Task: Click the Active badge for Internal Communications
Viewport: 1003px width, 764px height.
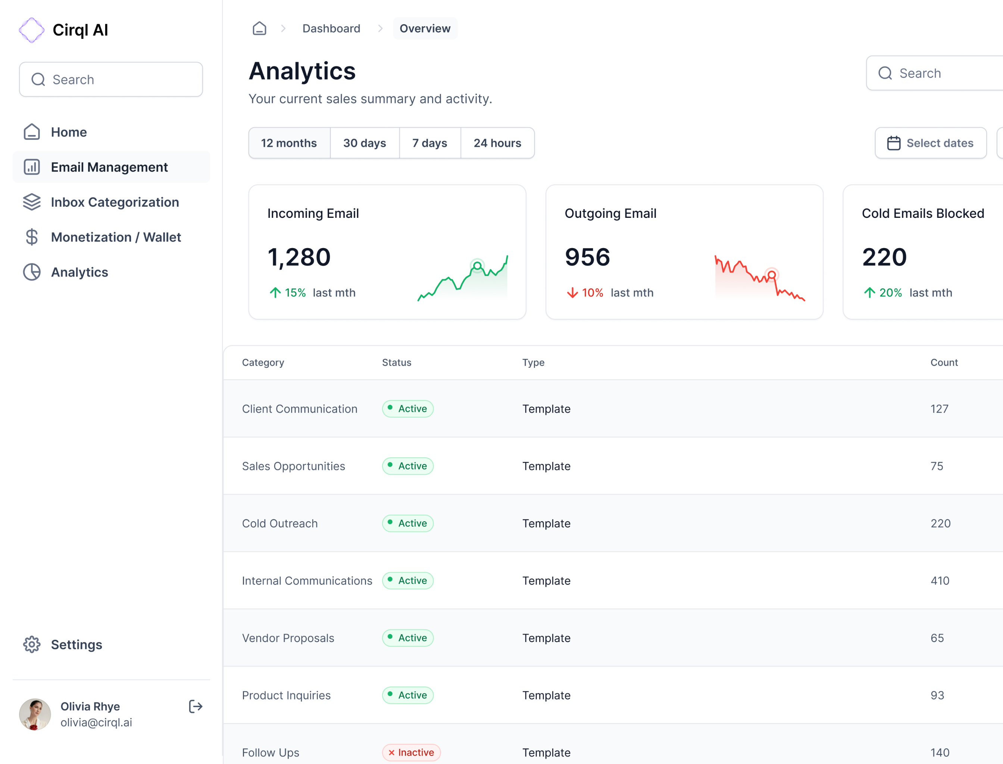Action: (407, 581)
